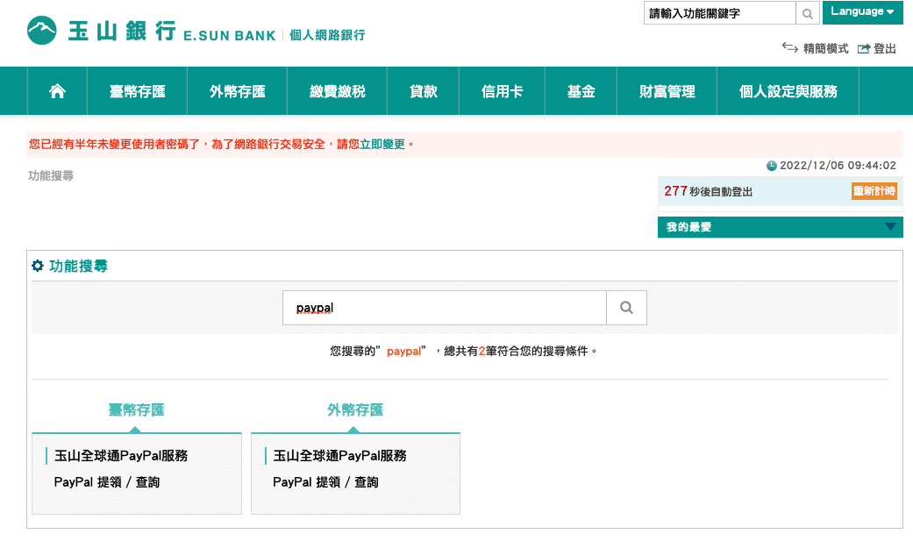Viewport: 913px width, 548px height.
Task: Open the 基金 funds section
Action: pos(581,90)
